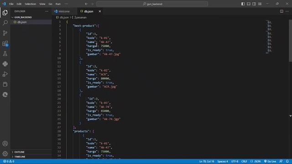The width and height of the screenshot is (292, 164).
Task: Open the Testing flask icon
Action: [5, 54]
